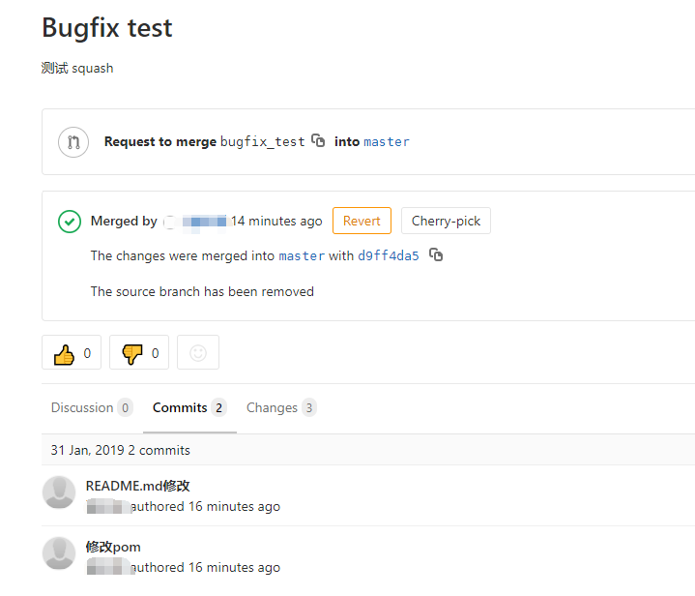Give a thumbs down reaction

(139, 352)
